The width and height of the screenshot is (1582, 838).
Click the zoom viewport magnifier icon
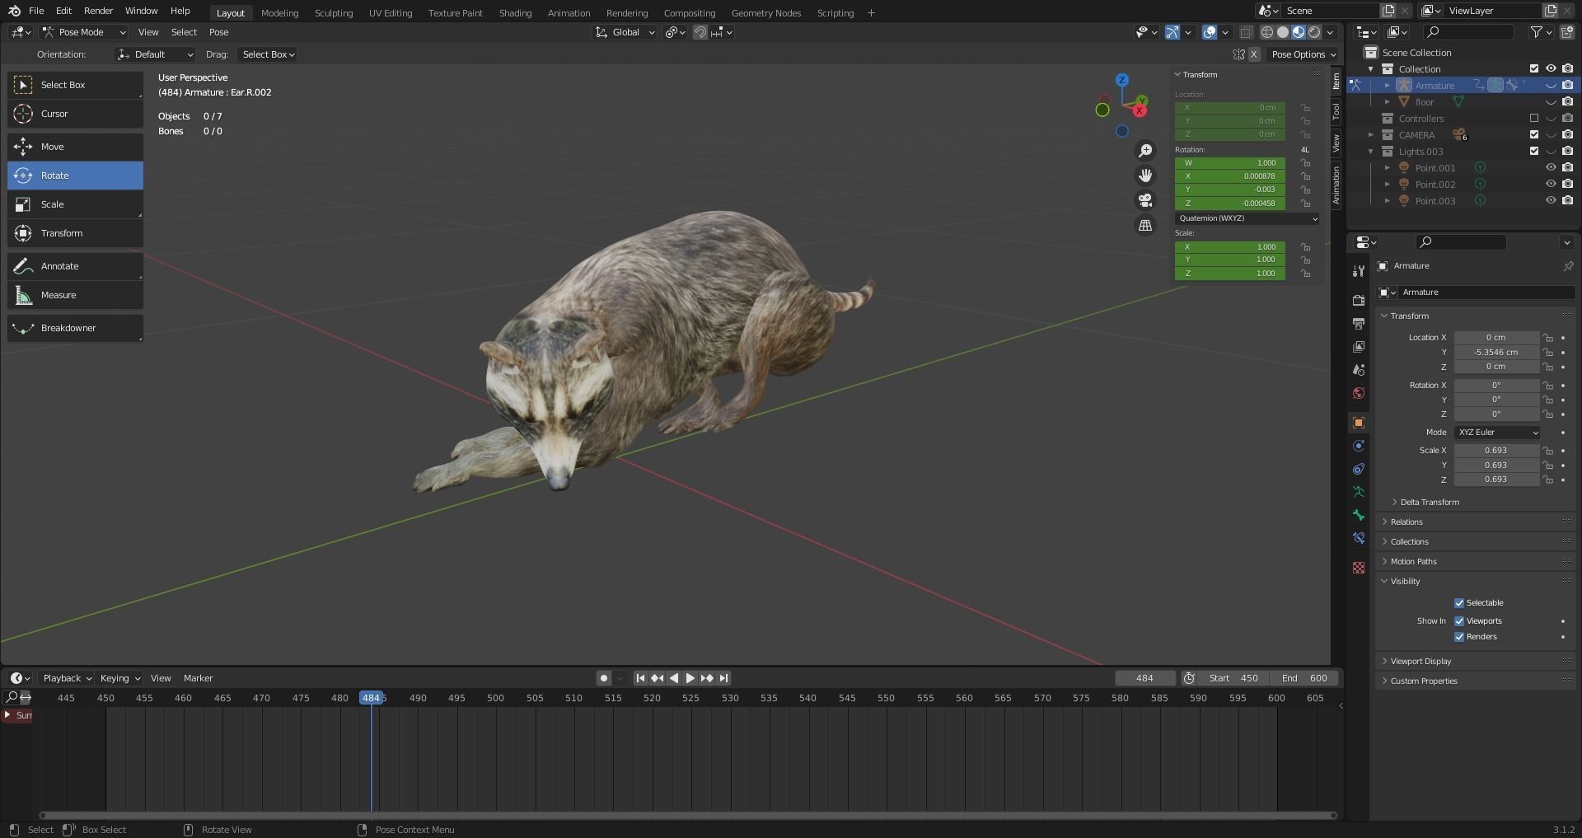tap(1145, 151)
